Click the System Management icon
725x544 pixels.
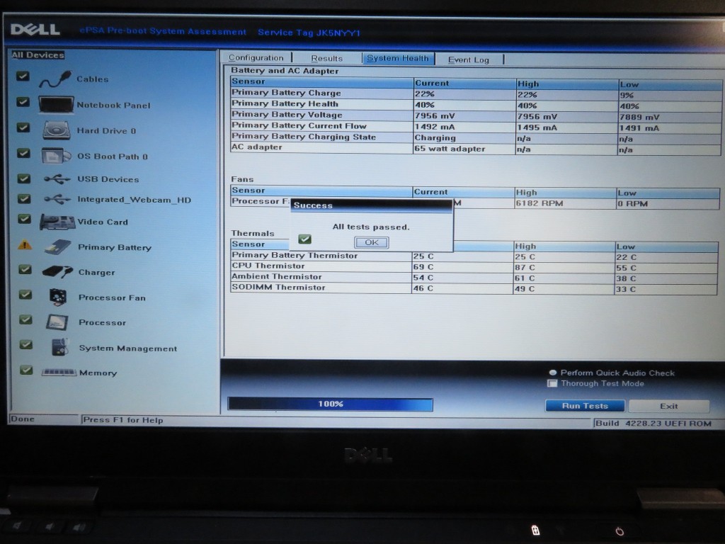59,347
